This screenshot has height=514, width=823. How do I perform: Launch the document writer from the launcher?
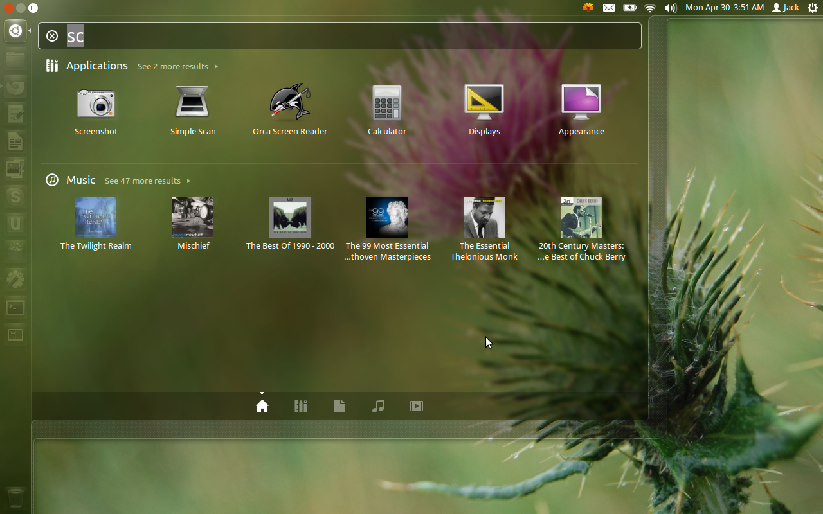15,141
